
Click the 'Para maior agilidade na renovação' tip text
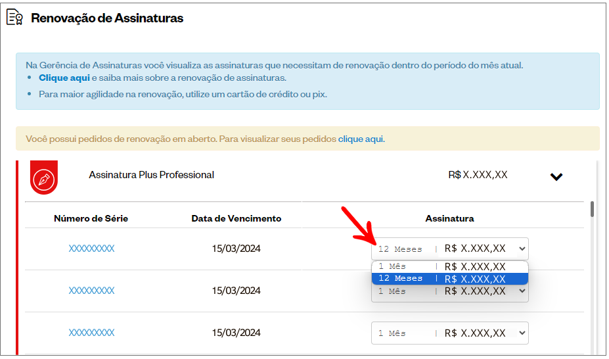(183, 94)
